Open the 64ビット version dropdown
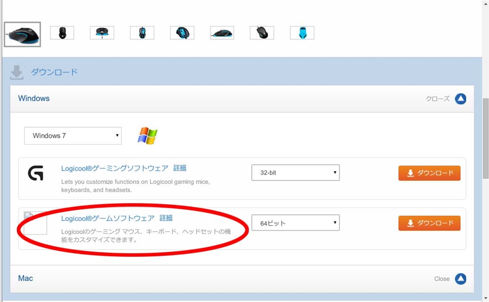Viewport: 489px width, 302px height. pos(295,223)
